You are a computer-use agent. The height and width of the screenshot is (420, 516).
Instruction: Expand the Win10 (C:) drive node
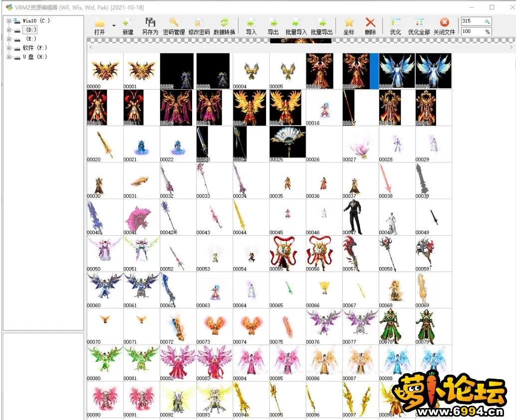pos(9,21)
